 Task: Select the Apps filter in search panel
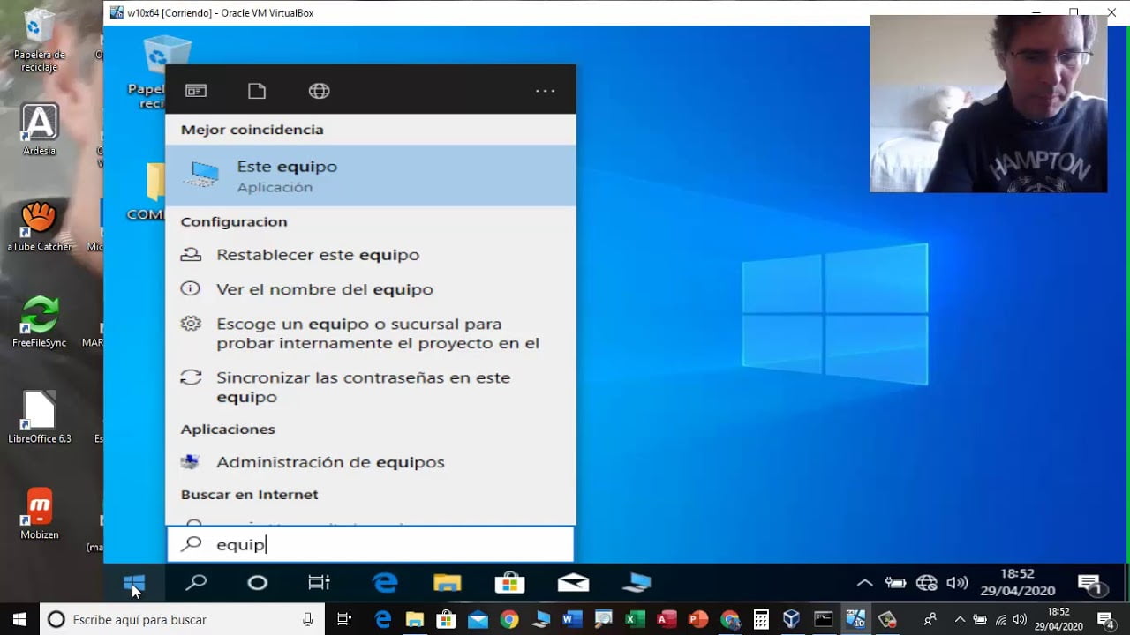[196, 89]
